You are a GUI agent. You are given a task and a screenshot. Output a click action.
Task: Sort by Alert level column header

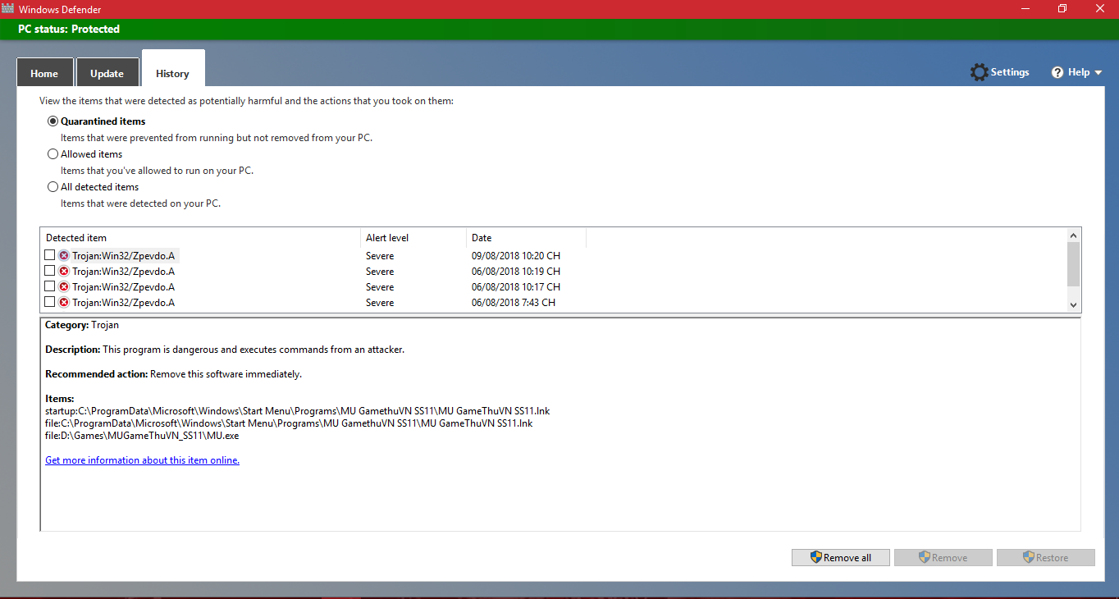[413, 238]
